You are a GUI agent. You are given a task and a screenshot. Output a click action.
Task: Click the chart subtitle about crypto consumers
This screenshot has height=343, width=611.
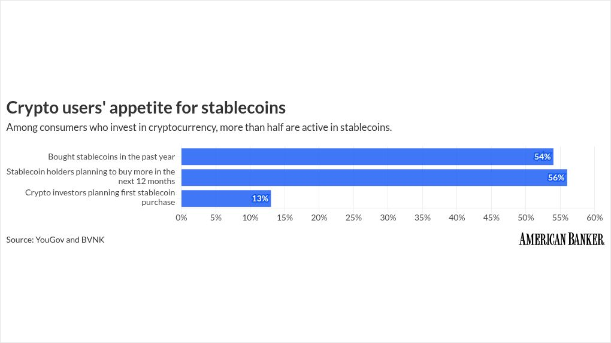[198, 127]
